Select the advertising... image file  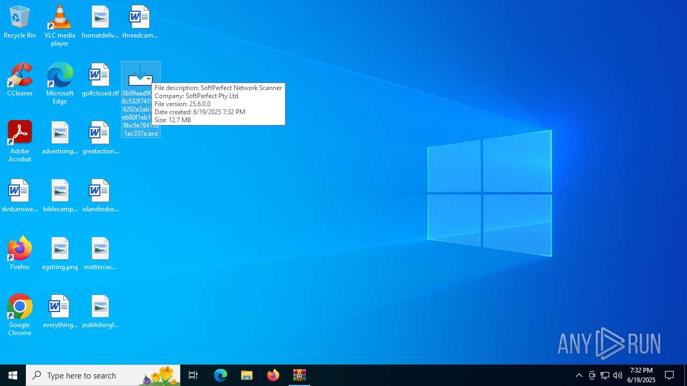tap(60, 138)
